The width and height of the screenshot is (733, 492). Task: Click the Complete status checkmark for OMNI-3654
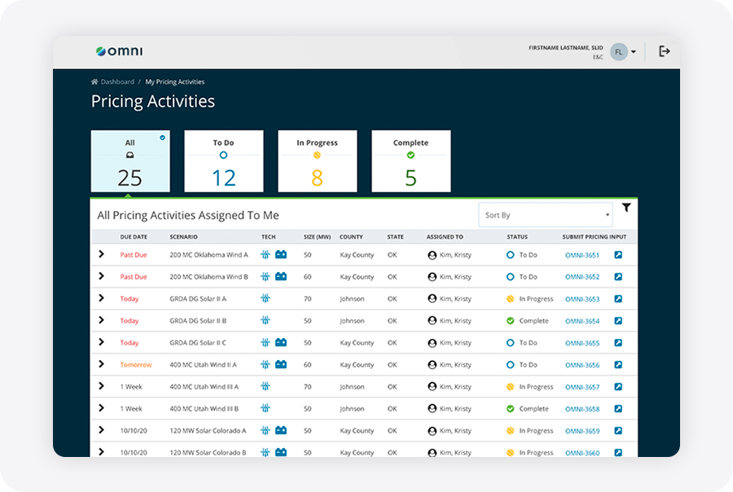(x=510, y=321)
